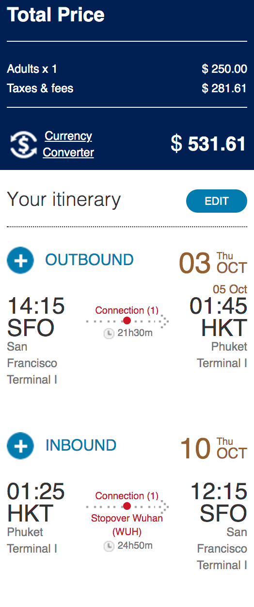Image resolution: width=254 pixels, height=607 pixels.
Task: Select the OUTBOUND heading
Action: point(89,260)
